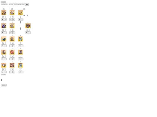
Task: Click the button below the bold 0 total
Action: click(4, 85)
